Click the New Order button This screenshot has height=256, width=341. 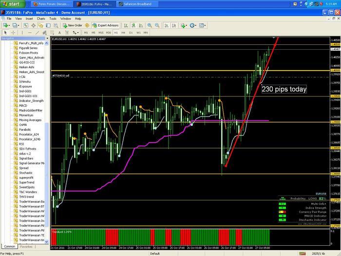[x=73, y=25]
